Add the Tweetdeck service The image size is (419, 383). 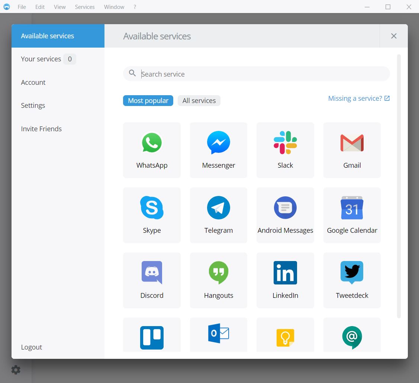[x=352, y=280]
